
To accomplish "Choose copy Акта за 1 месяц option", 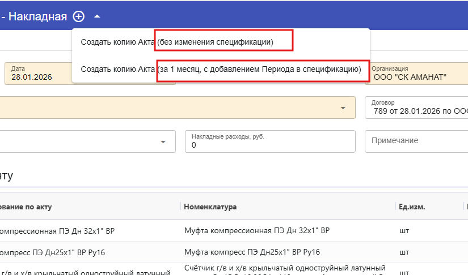I will (221, 69).
